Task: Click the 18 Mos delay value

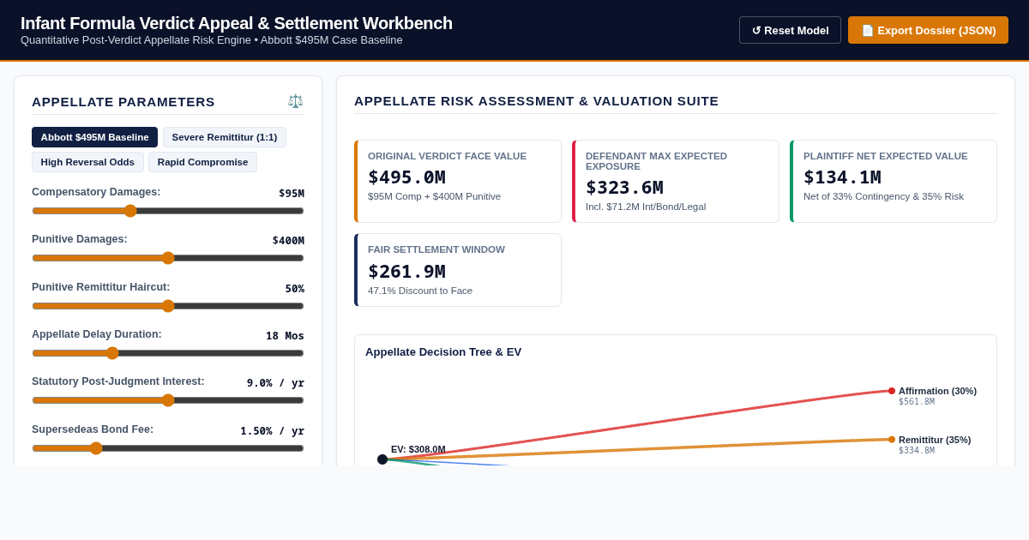Action: [285, 335]
